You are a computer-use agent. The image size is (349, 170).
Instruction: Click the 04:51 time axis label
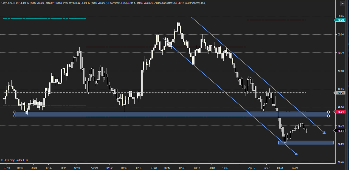click(x=280, y=168)
